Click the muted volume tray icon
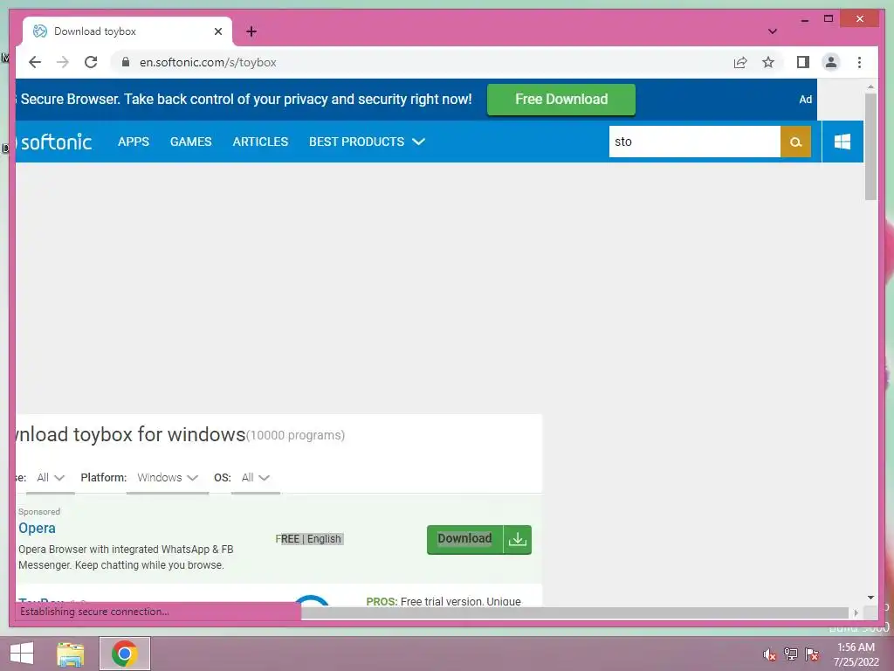 [770, 654]
